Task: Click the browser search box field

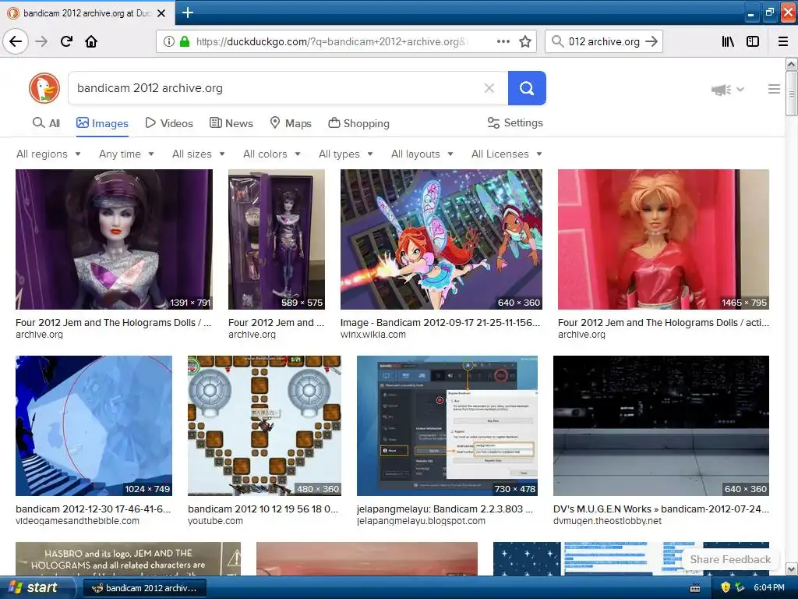Action: point(604,41)
